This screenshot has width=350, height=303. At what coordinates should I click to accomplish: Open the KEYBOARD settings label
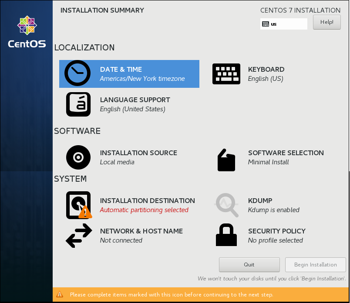pos(266,70)
